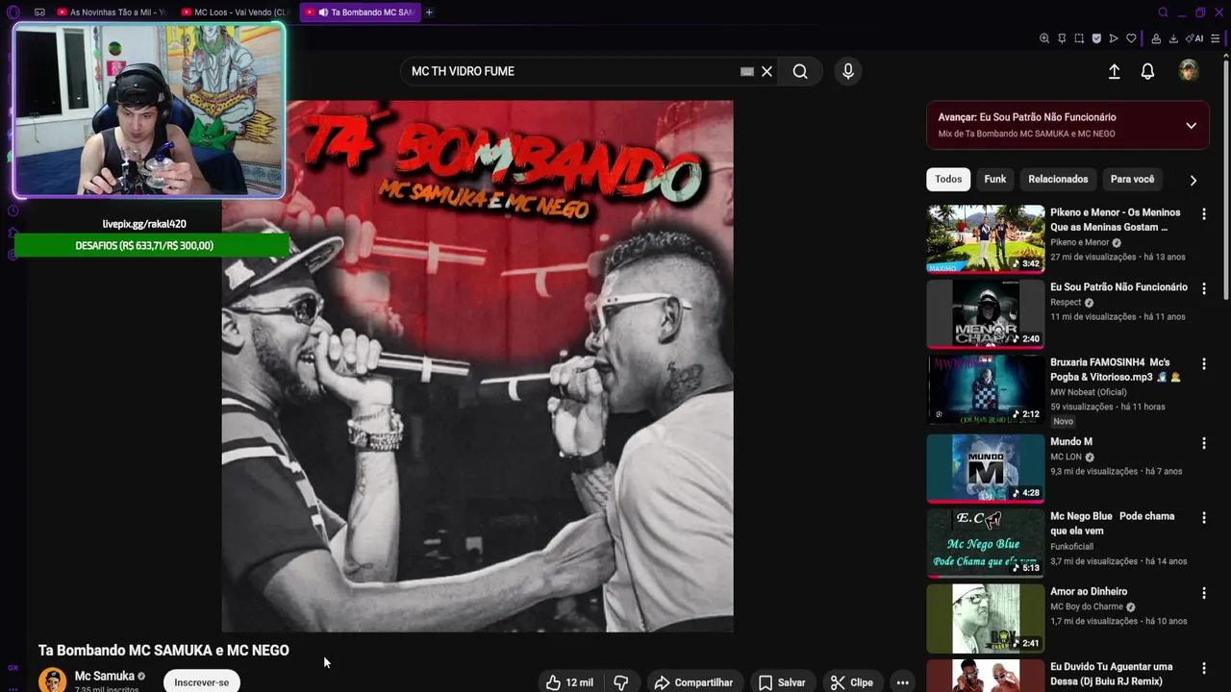Show more filter chips with right arrow
This screenshot has height=692, width=1231.
1193,180
